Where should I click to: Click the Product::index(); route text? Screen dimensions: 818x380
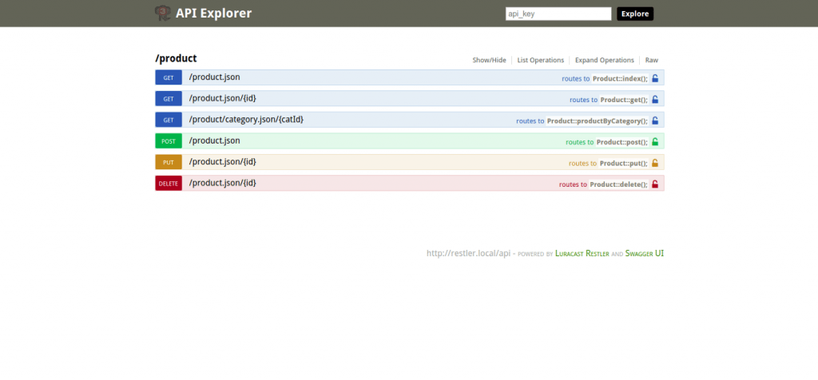click(x=620, y=79)
